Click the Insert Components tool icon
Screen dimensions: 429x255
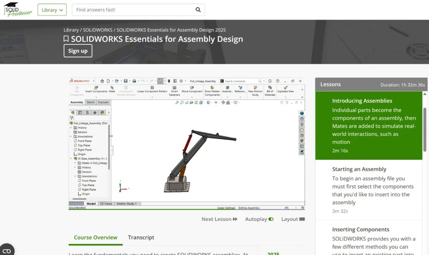coord(96,88)
